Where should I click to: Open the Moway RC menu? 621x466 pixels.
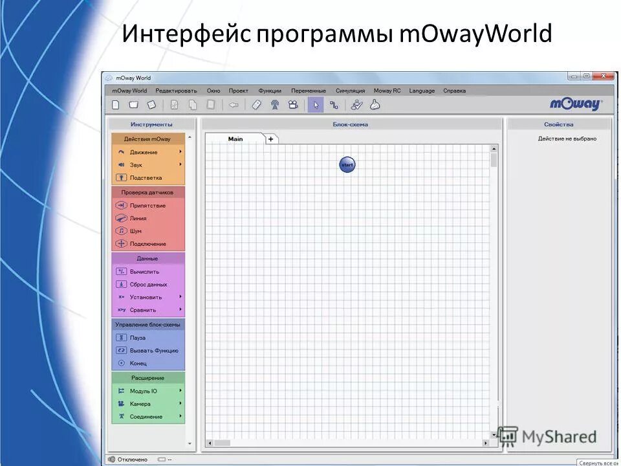[x=387, y=91]
